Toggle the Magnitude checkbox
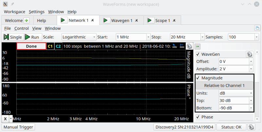The height and width of the screenshot is (132, 262). 198,78
